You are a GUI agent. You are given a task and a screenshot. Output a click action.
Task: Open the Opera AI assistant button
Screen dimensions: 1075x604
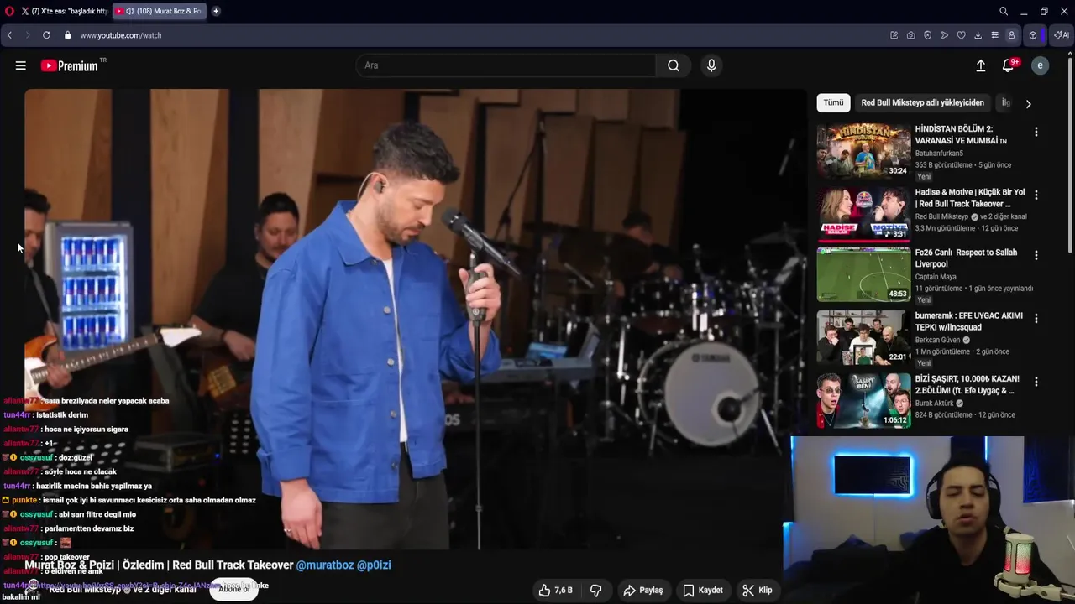click(x=1062, y=35)
